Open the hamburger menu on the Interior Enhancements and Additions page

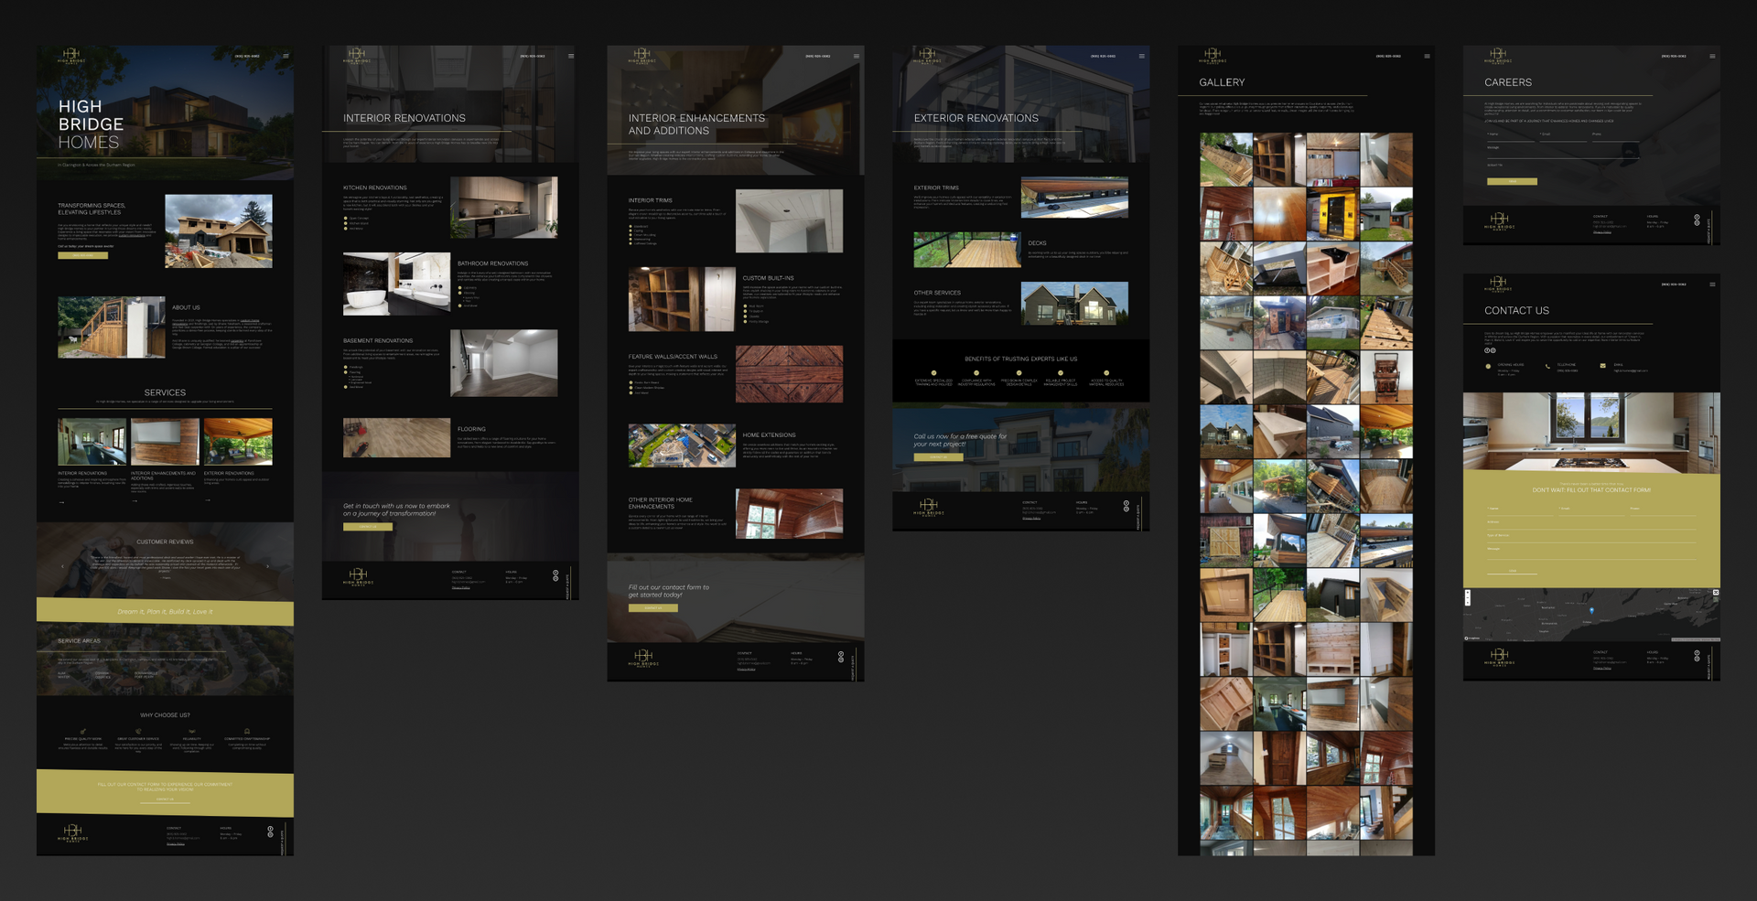pos(857,56)
